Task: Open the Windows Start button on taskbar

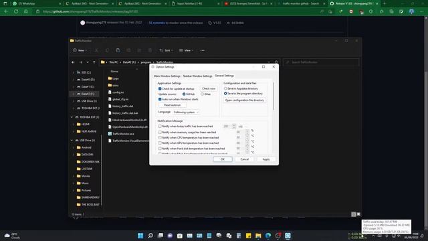Action: (x=140, y=236)
